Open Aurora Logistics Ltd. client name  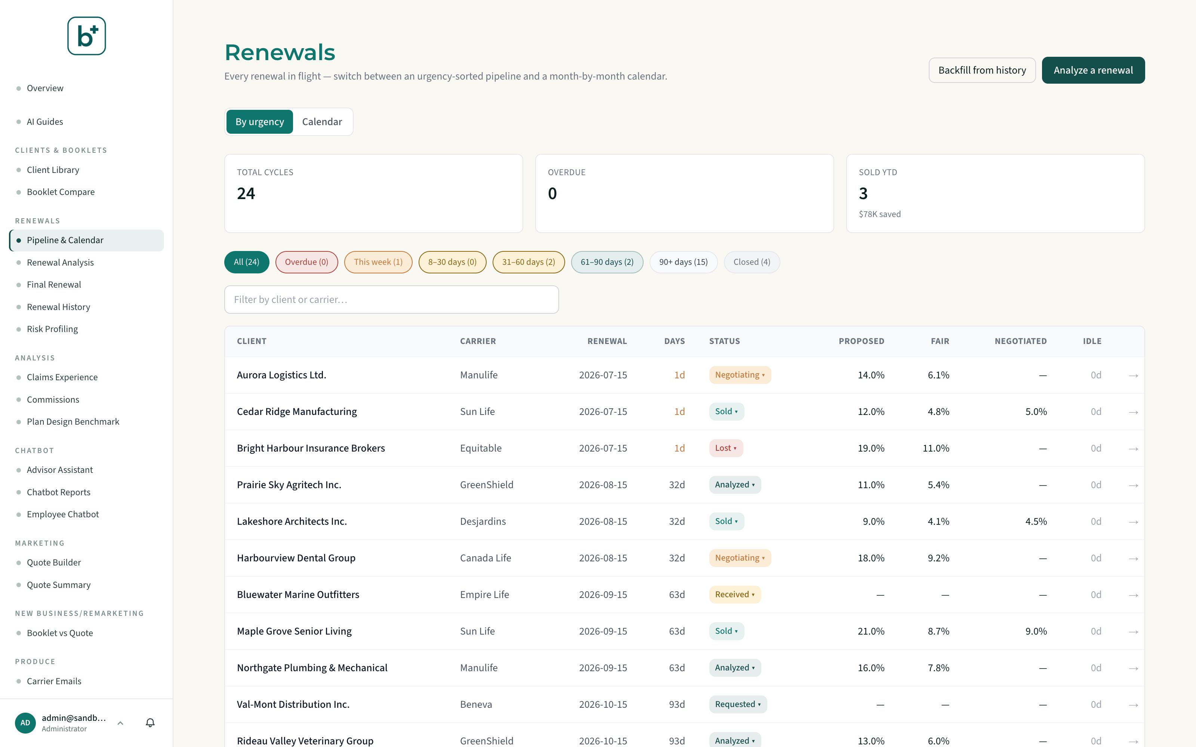[x=282, y=375]
